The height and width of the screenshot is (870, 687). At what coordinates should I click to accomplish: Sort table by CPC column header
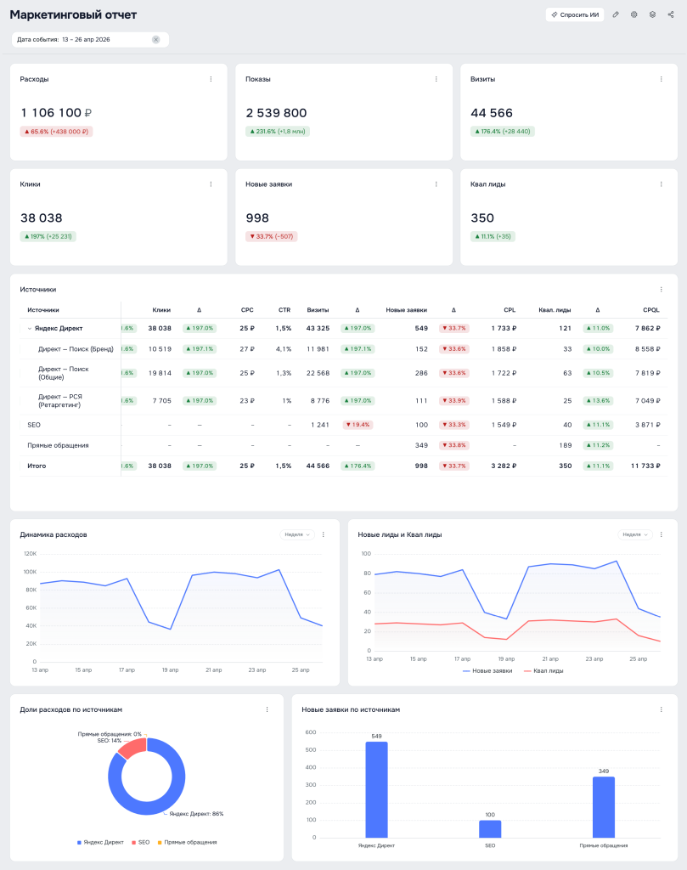click(x=247, y=310)
